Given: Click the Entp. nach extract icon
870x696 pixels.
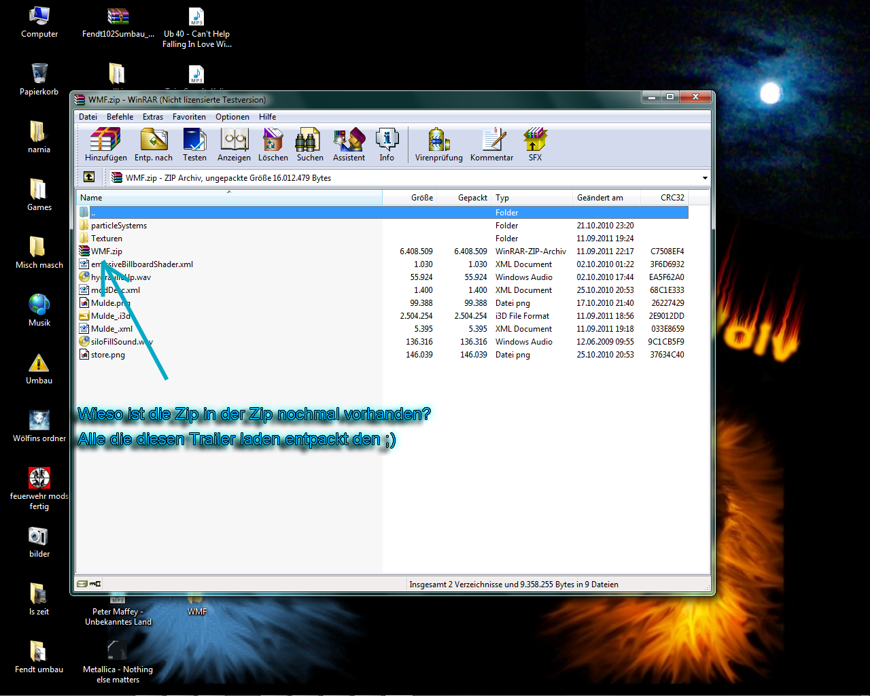Looking at the screenshot, I should [x=154, y=145].
